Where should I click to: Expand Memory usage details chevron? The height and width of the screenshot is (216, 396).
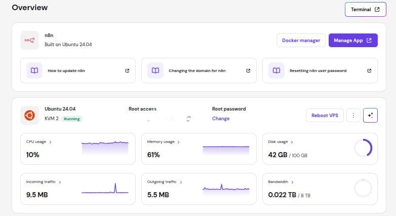(x=178, y=142)
